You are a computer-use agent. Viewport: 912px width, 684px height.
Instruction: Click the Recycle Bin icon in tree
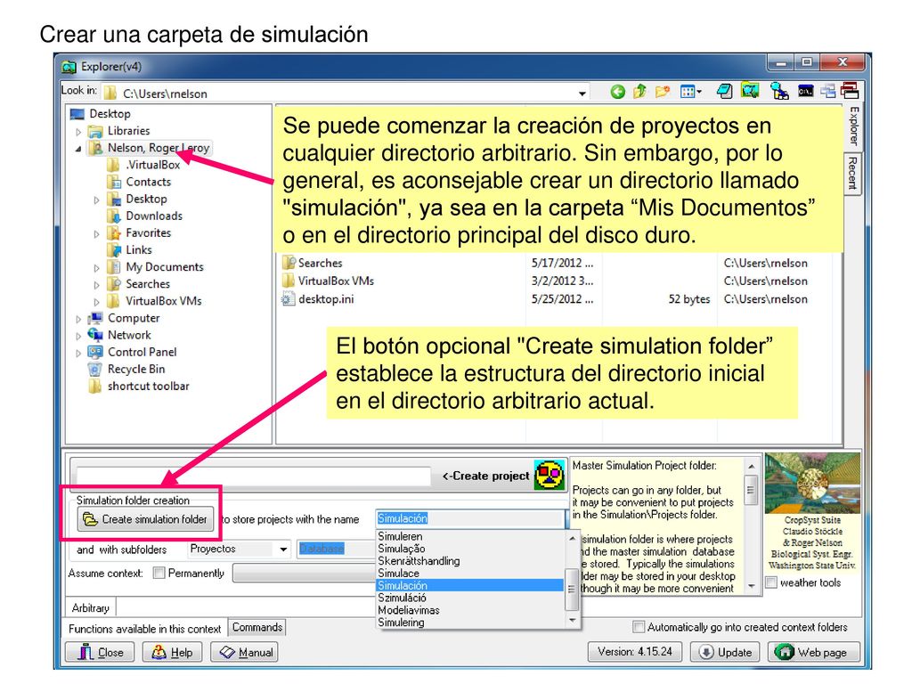point(94,370)
